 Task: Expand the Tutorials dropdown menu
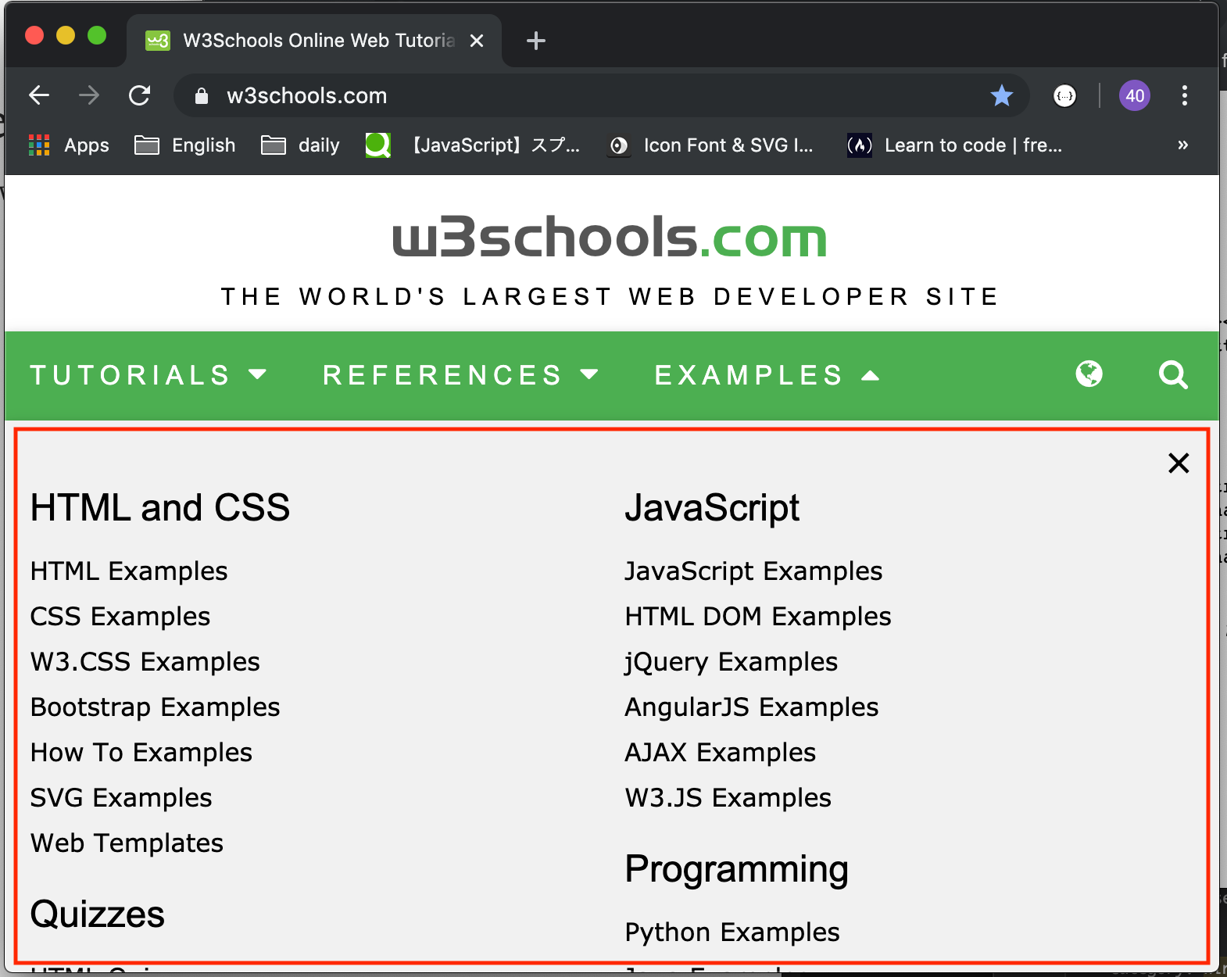(148, 375)
